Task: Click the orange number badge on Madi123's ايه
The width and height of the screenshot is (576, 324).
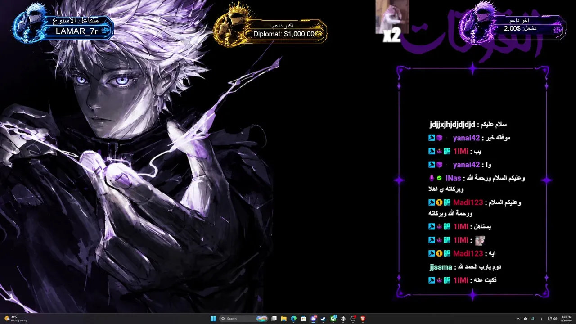Action: 439,254
